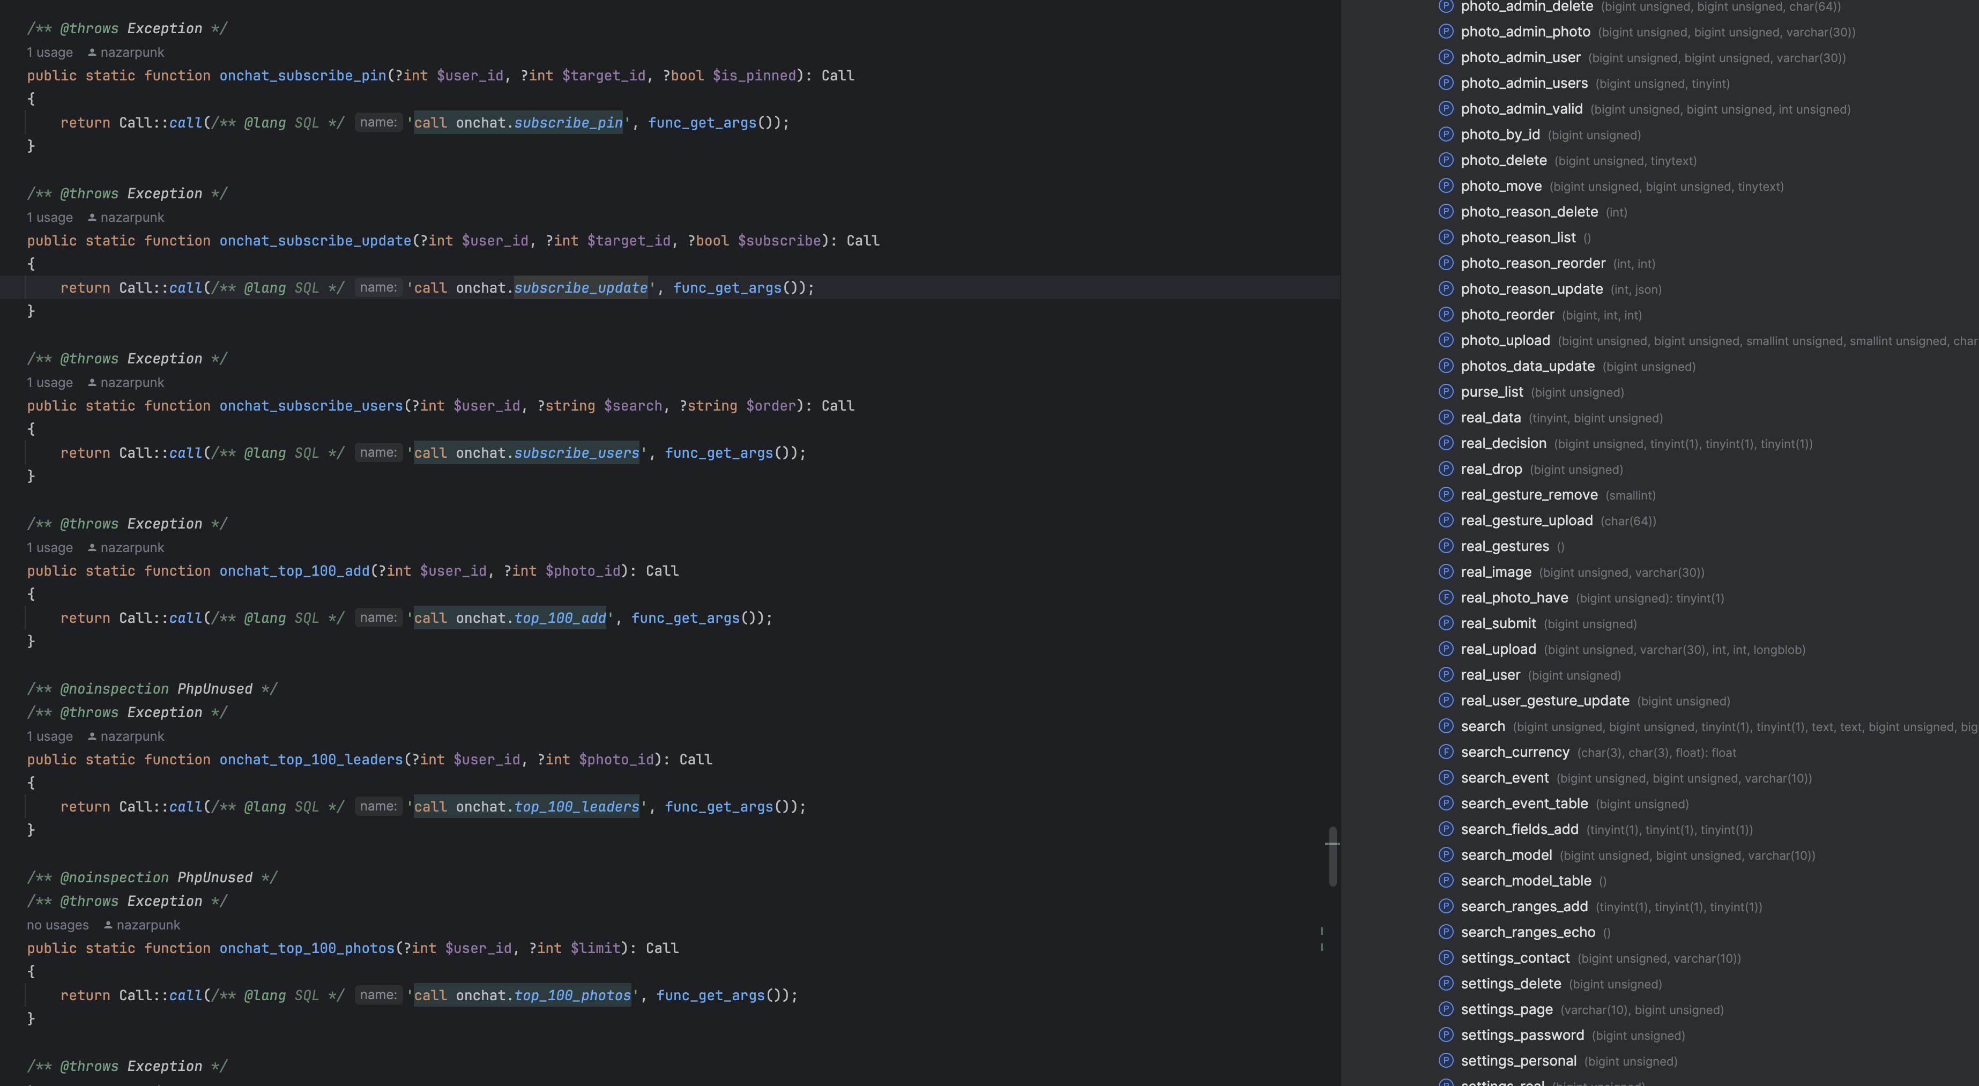Select photo_upload routine in database list
1979x1086 pixels.
(x=1505, y=340)
